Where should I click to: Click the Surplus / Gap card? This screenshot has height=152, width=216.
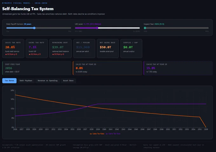[131, 48]
